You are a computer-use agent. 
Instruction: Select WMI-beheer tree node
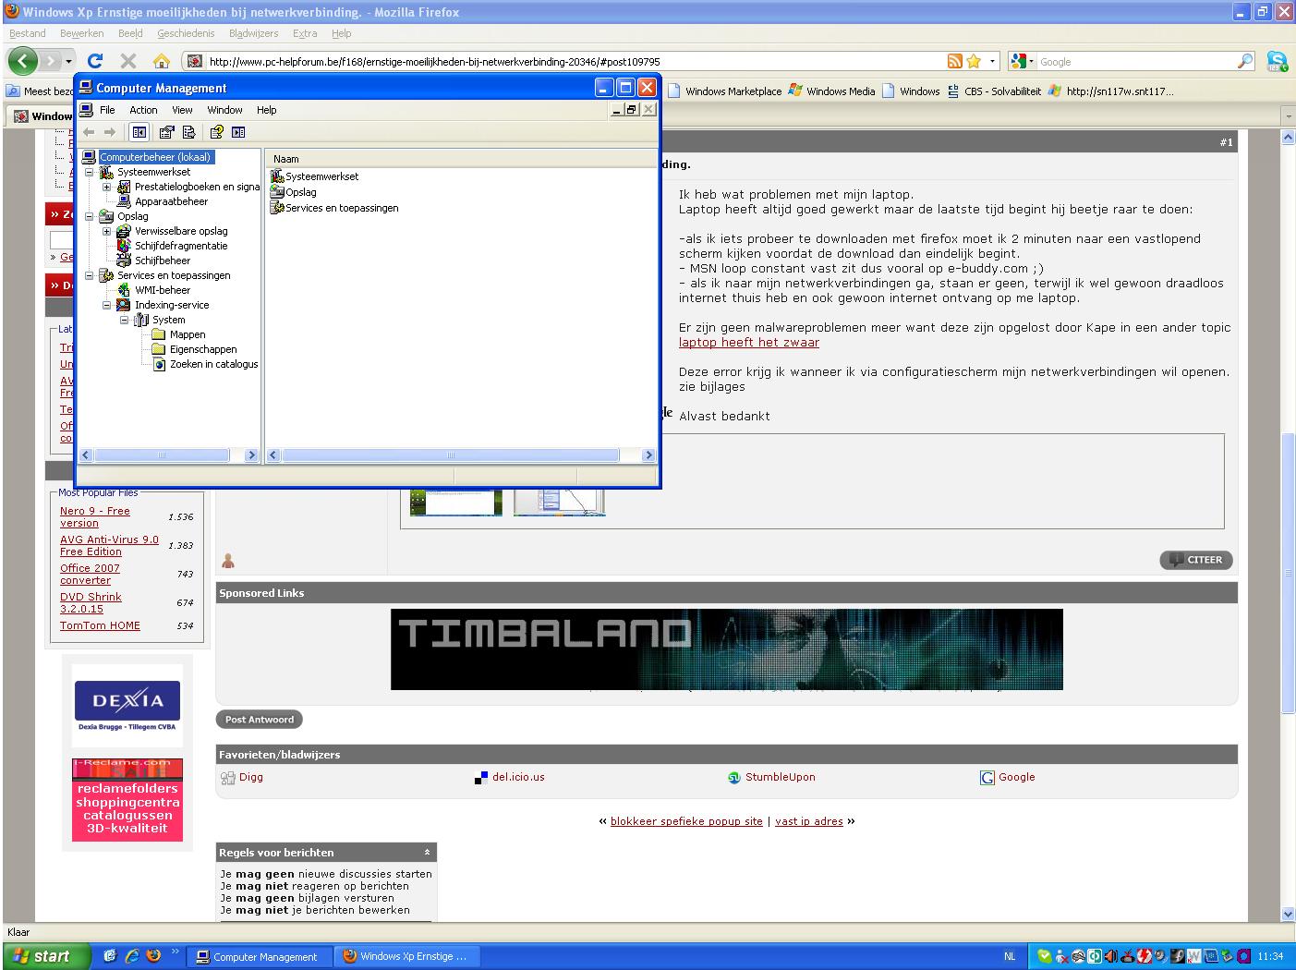point(163,290)
